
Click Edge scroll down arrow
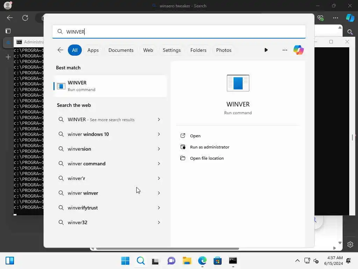point(340,243)
